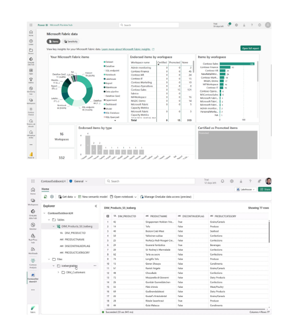Select the Items view toggle
The width and height of the screenshot is (302, 336).
[x=53, y=42]
